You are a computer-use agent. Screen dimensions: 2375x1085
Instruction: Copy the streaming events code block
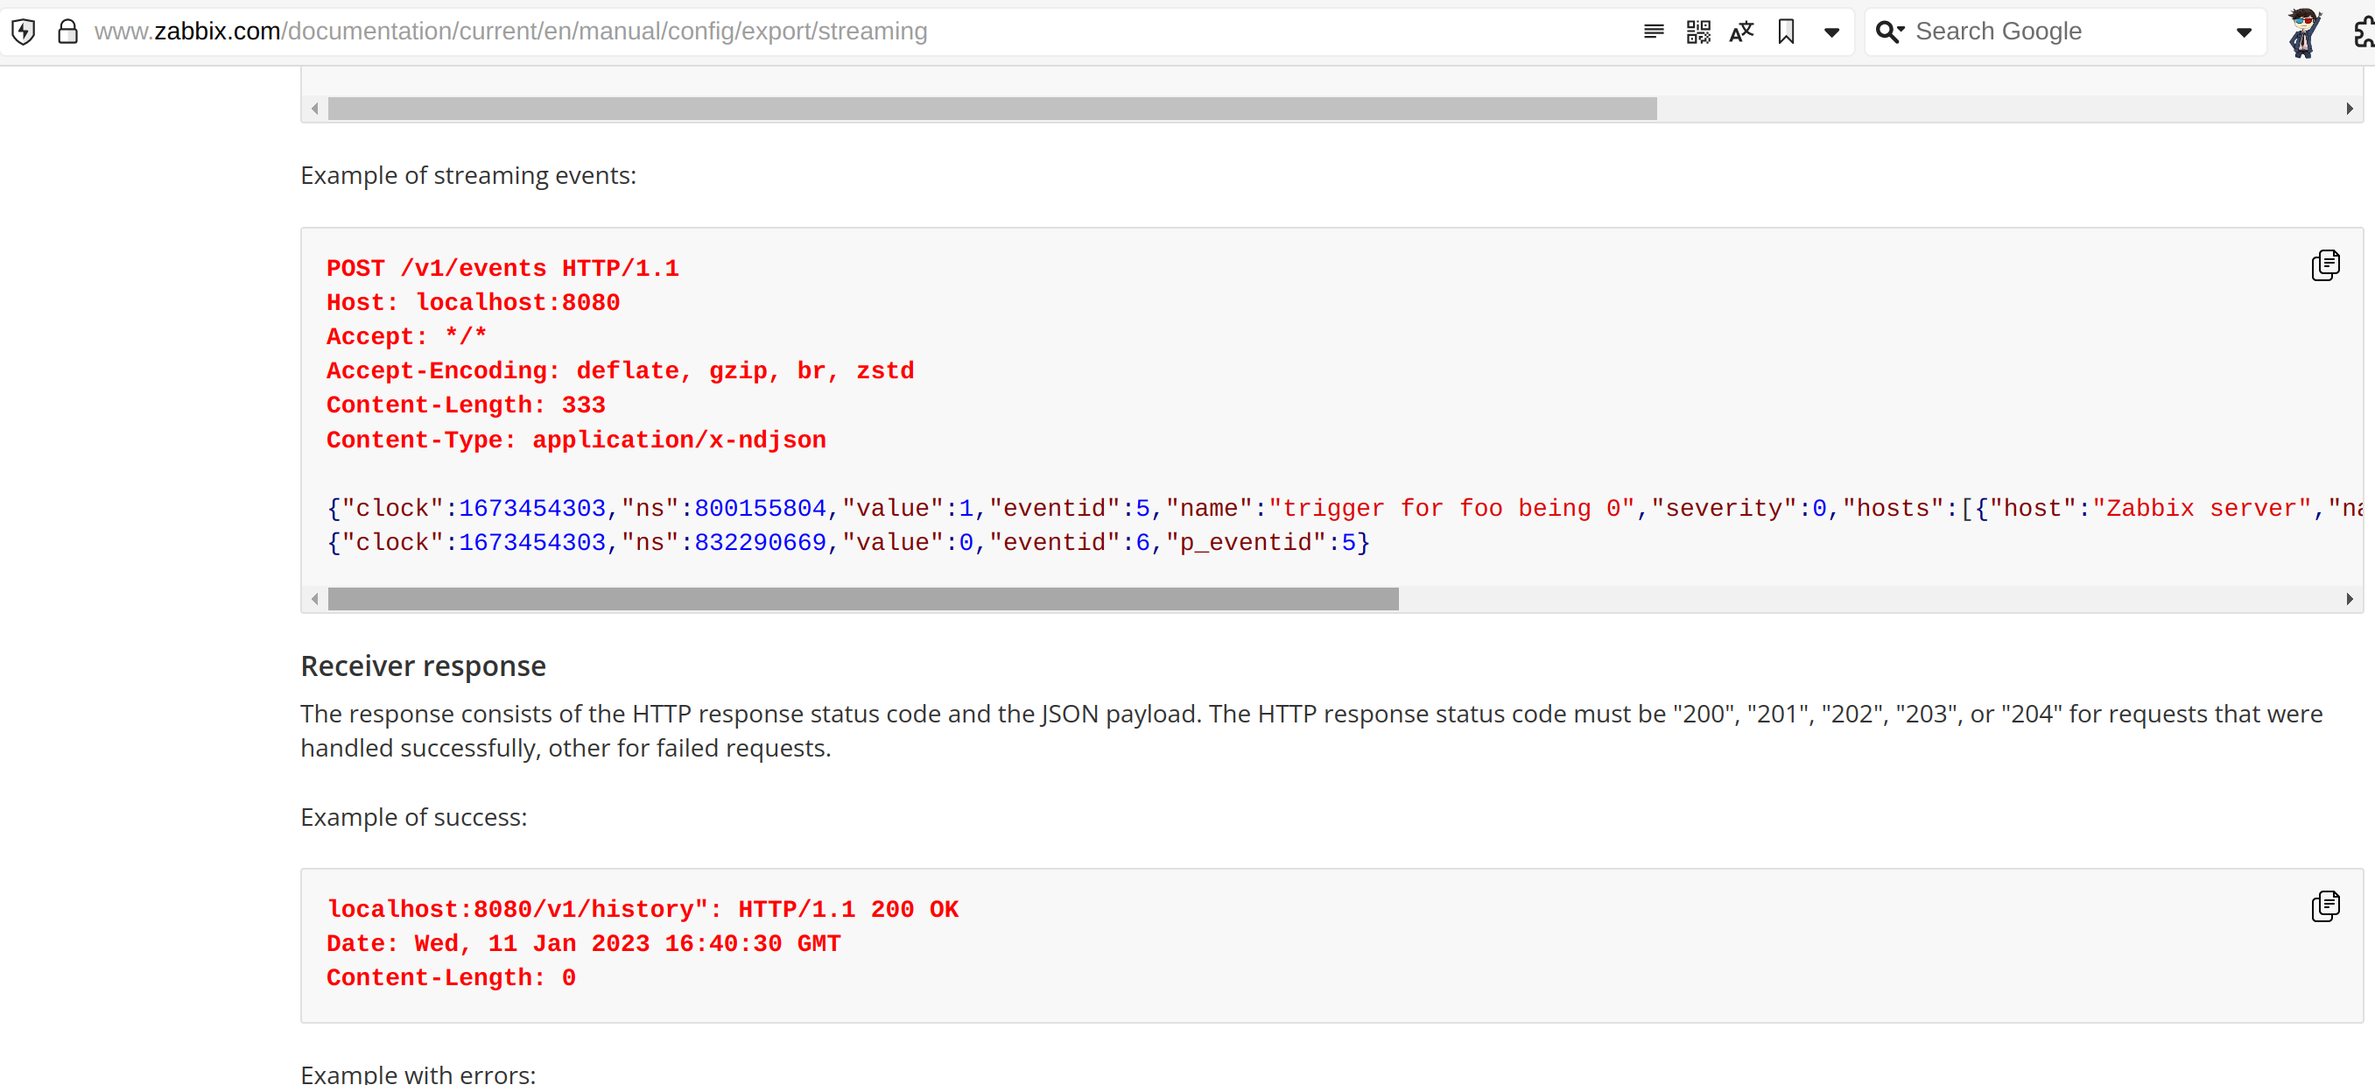[x=2324, y=264]
